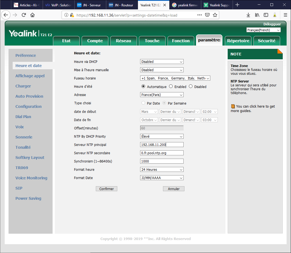This screenshot has height=253, width=291.
Task: Click the browser reload page icon
Action: tap(24, 15)
